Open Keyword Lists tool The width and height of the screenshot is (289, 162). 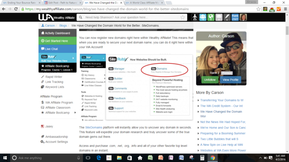coord(55,87)
